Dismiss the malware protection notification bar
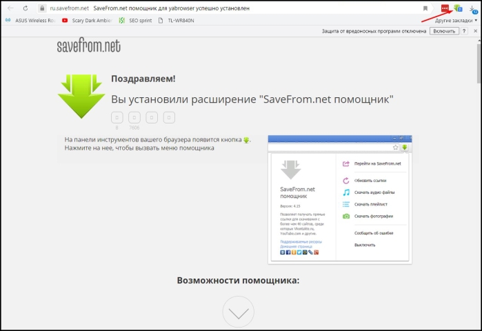The height and width of the screenshot is (331, 482). pyautogui.click(x=475, y=31)
